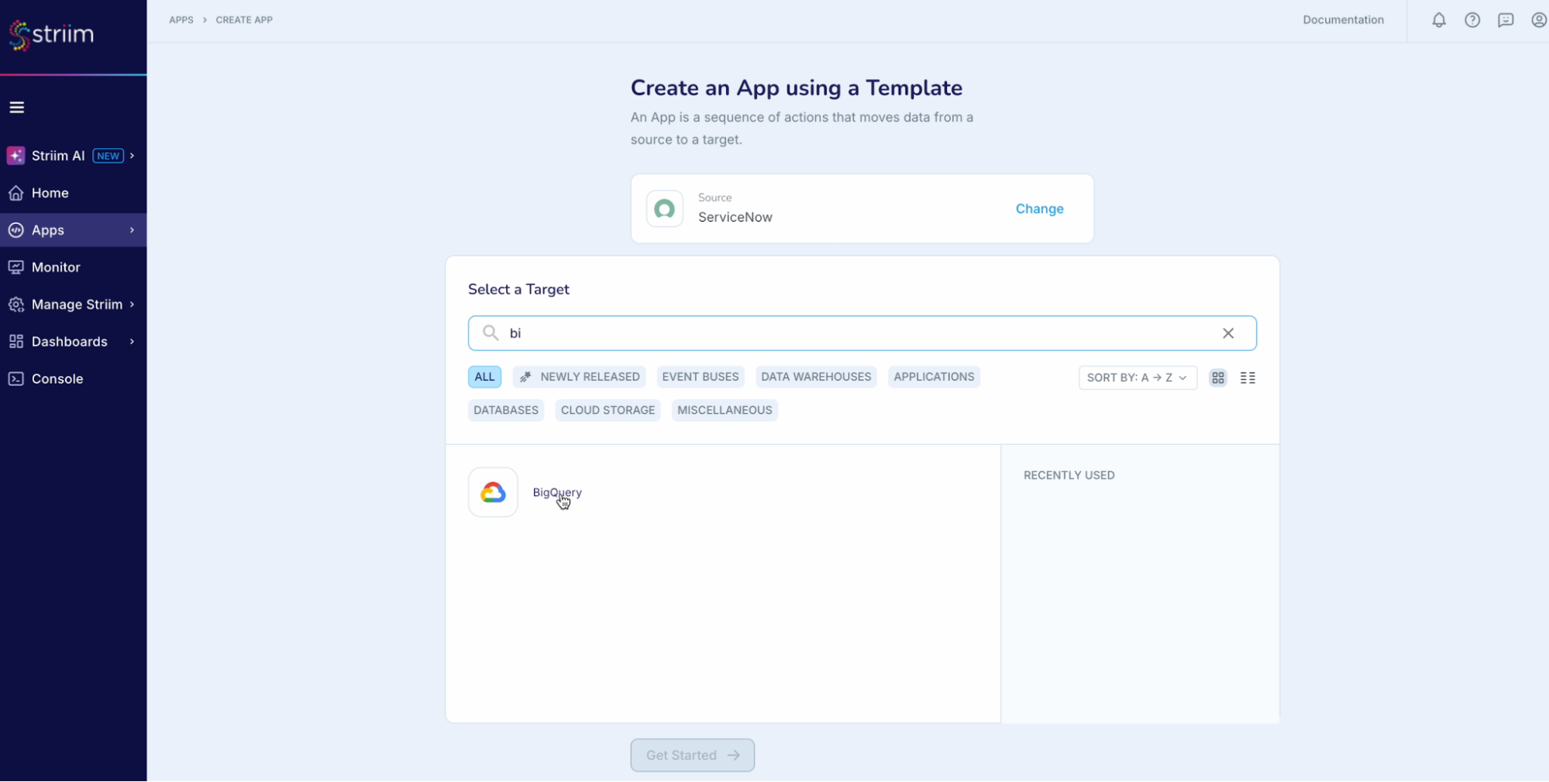The width and height of the screenshot is (1549, 782).
Task: Filter by Miscellaneous
Action: coord(725,410)
